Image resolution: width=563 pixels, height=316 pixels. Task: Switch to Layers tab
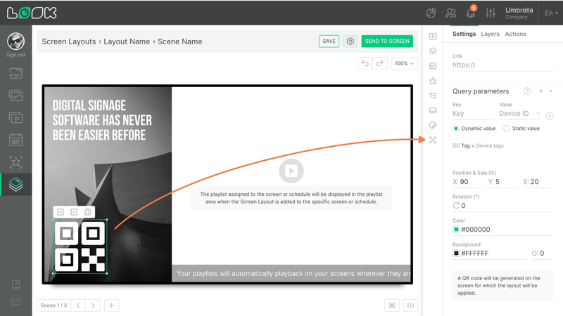tap(490, 34)
